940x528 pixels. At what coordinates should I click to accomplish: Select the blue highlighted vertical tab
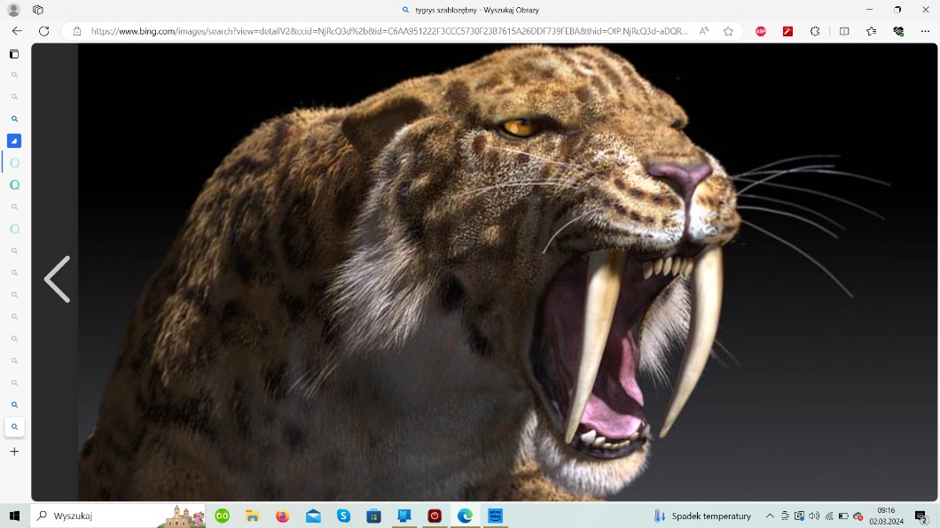tap(14, 141)
